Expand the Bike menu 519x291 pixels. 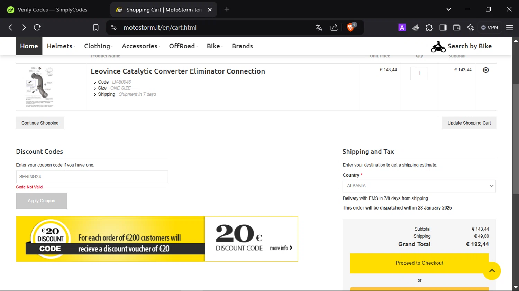215,46
